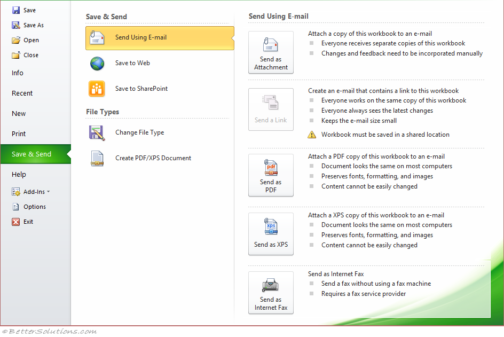Click the orange Save to SharePoint icon
The height and width of the screenshot is (337, 504).
point(97,89)
